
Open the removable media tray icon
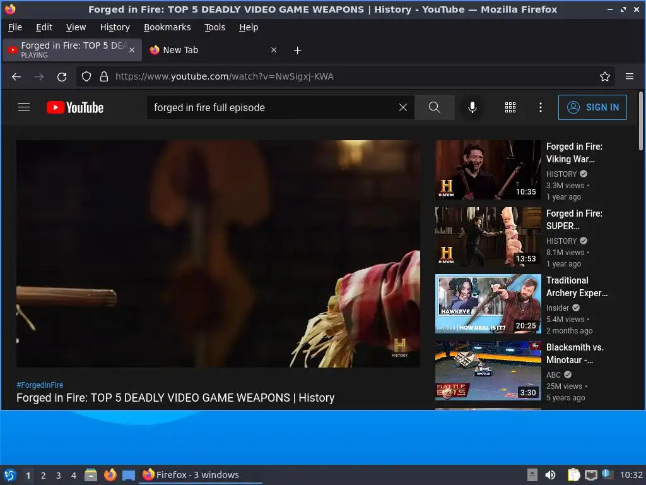pos(532,475)
